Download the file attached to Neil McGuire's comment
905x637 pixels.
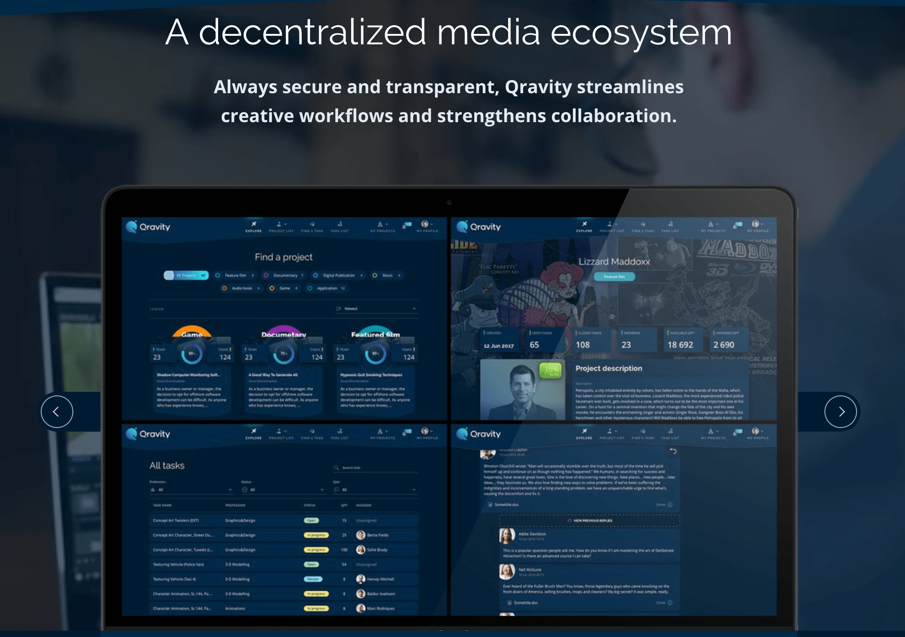pyautogui.click(x=670, y=603)
